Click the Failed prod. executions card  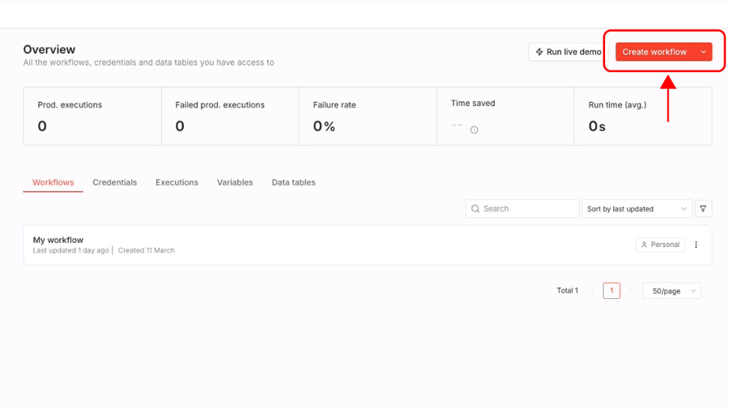click(230, 117)
